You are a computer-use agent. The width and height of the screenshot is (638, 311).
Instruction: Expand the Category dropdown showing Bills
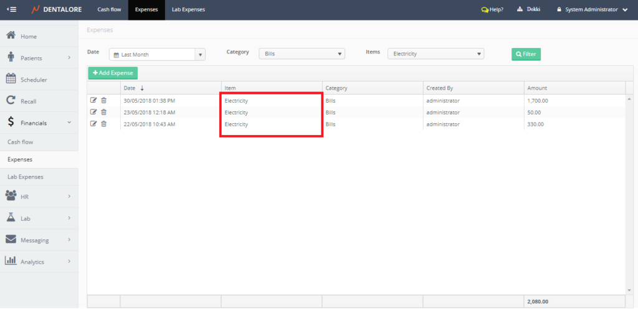point(340,54)
